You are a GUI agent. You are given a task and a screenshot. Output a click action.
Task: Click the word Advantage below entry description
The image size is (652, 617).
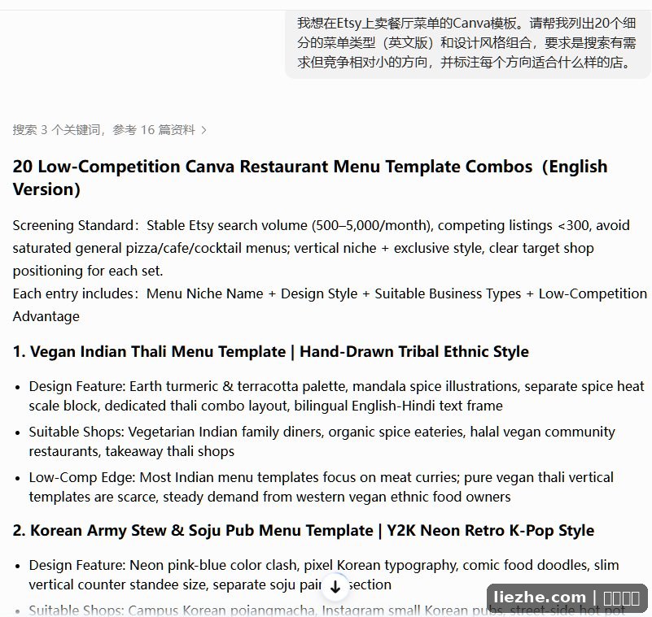(46, 316)
